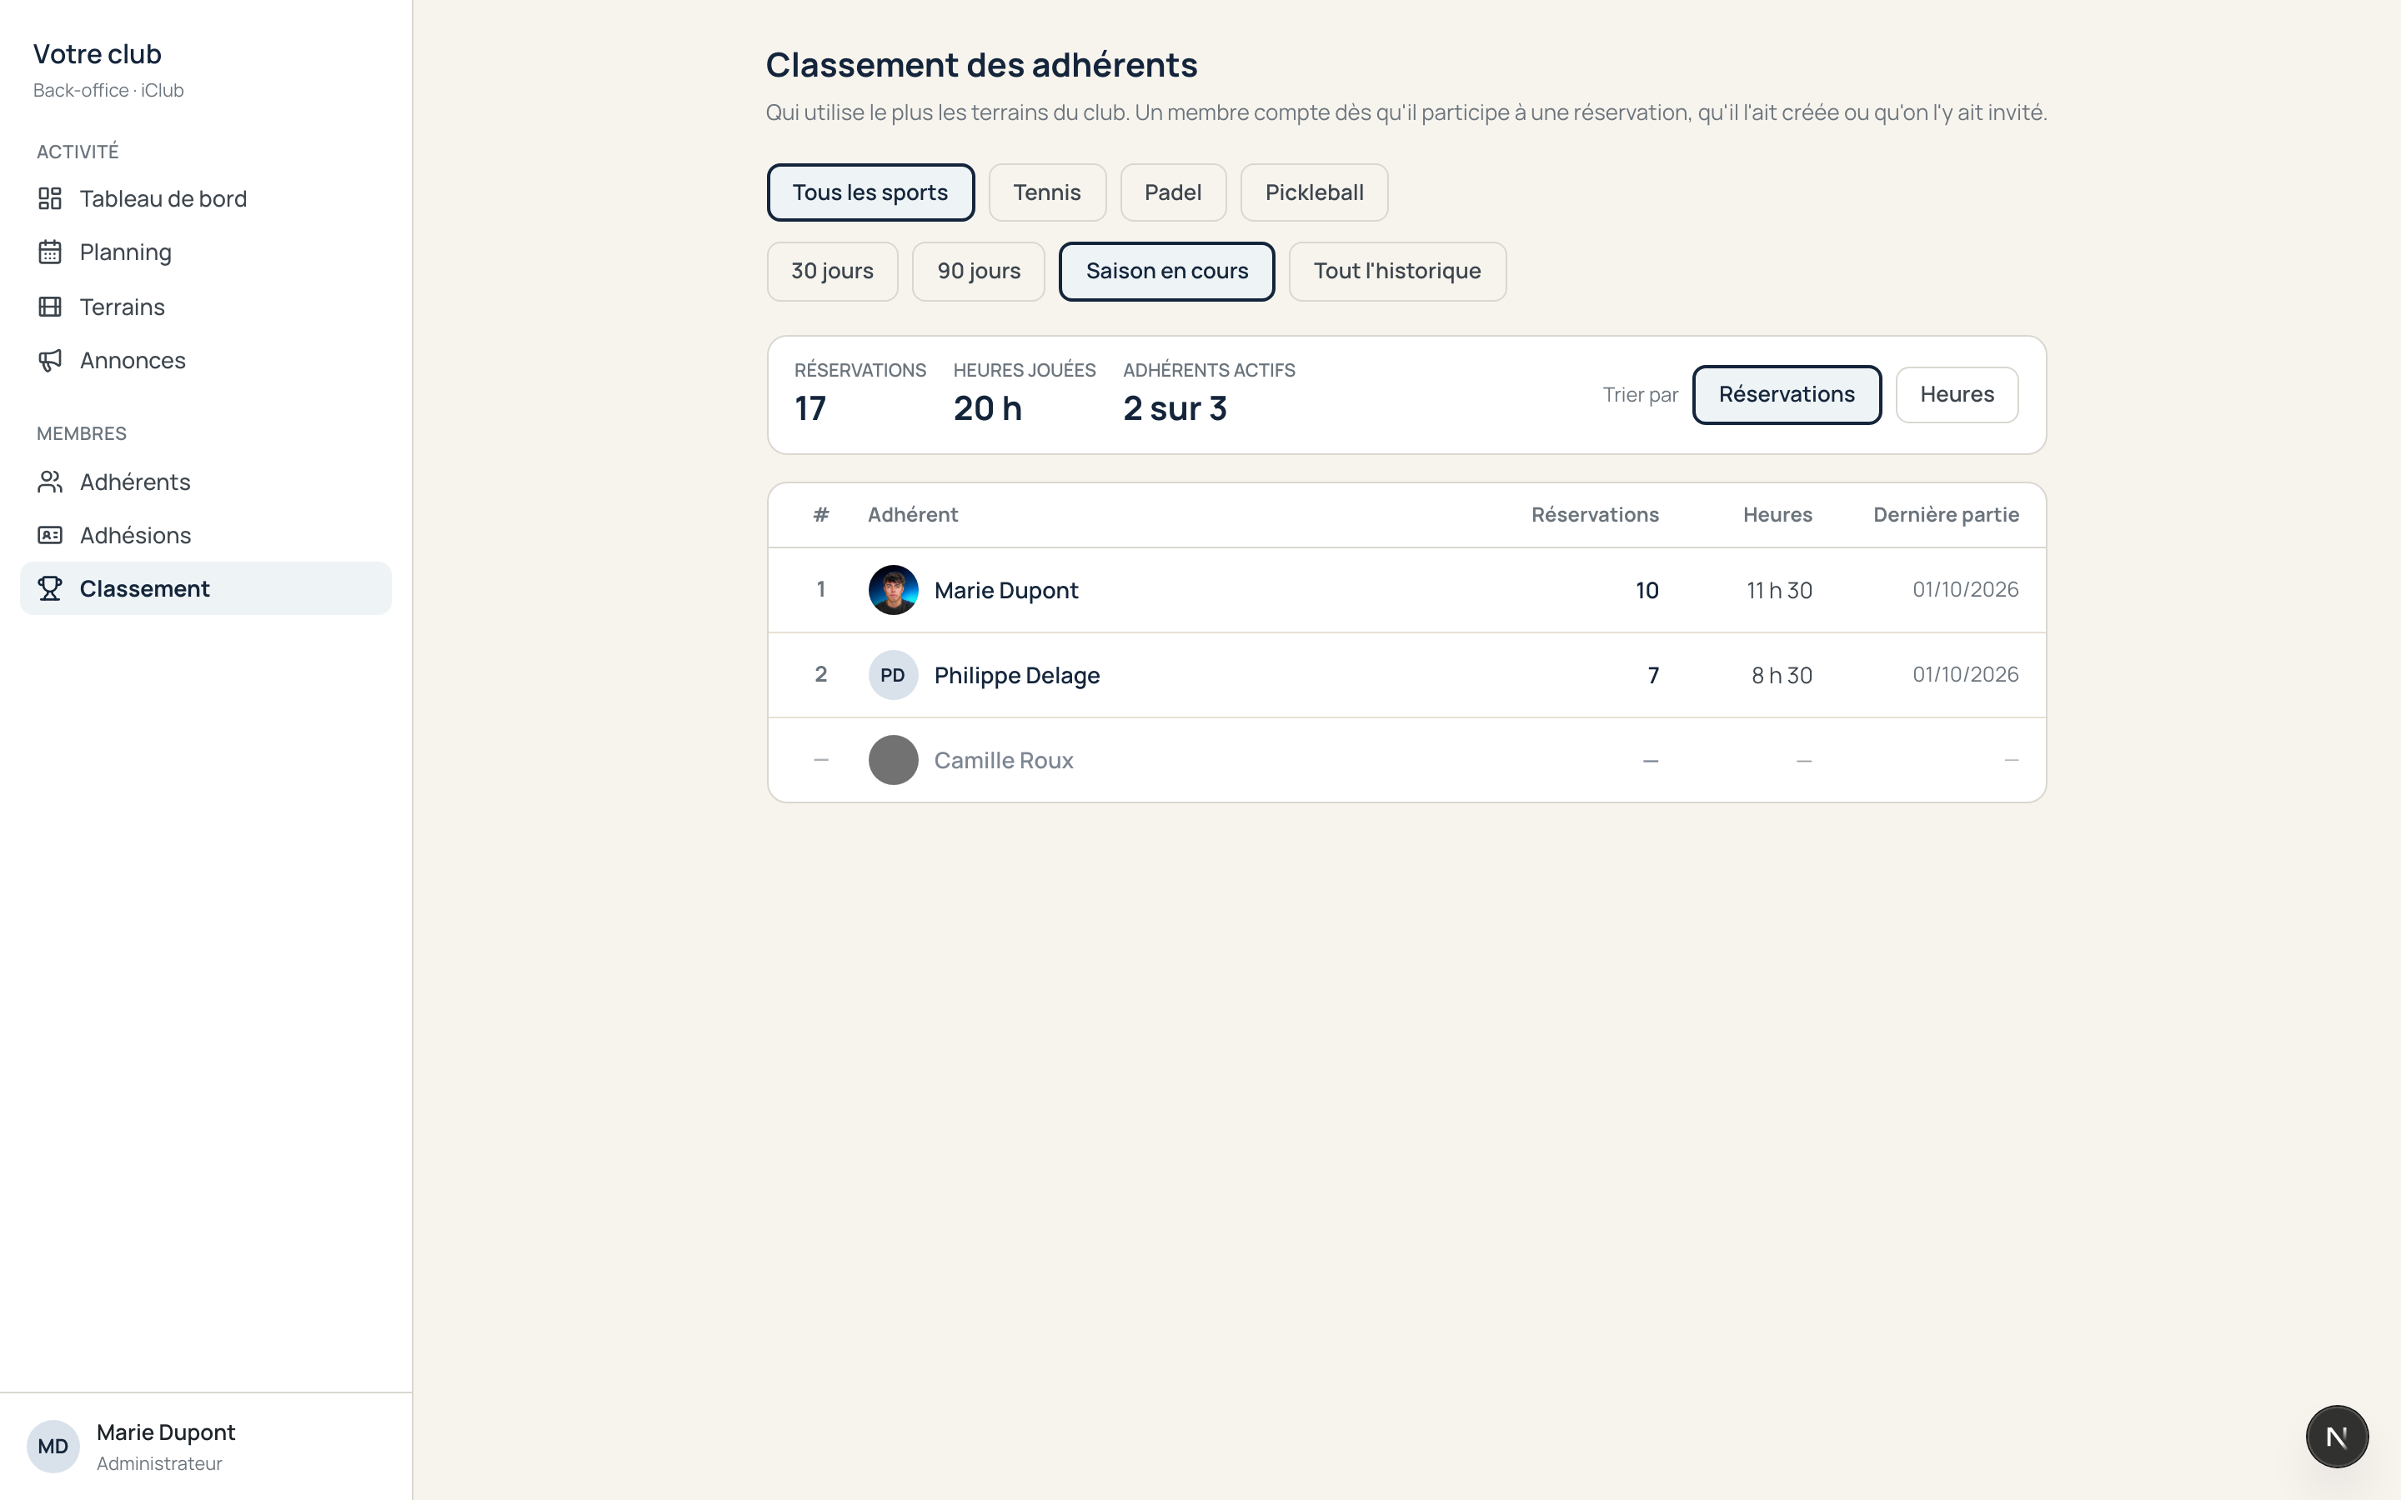
Task: Click the Votre club title
Action: click(x=98, y=54)
